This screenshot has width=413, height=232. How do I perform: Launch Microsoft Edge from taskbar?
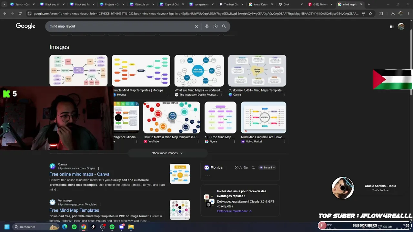click(x=65, y=227)
